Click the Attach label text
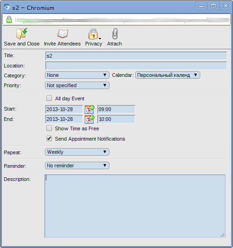233x248 pixels. point(115,44)
